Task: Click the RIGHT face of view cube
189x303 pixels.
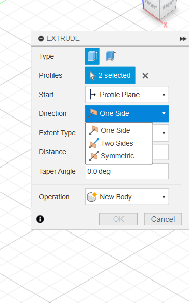Action: click(169, 7)
